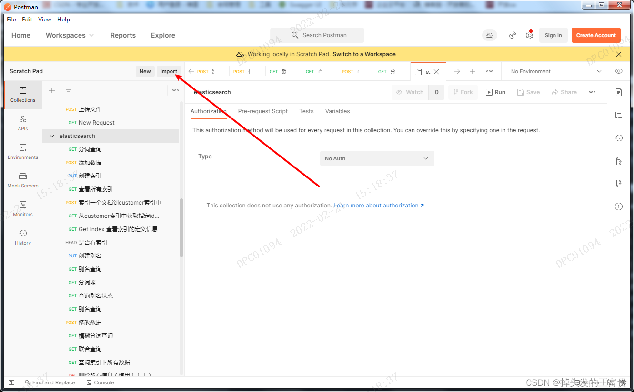Select the GET New Request item
This screenshot has height=392, width=634.
point(111,123)
